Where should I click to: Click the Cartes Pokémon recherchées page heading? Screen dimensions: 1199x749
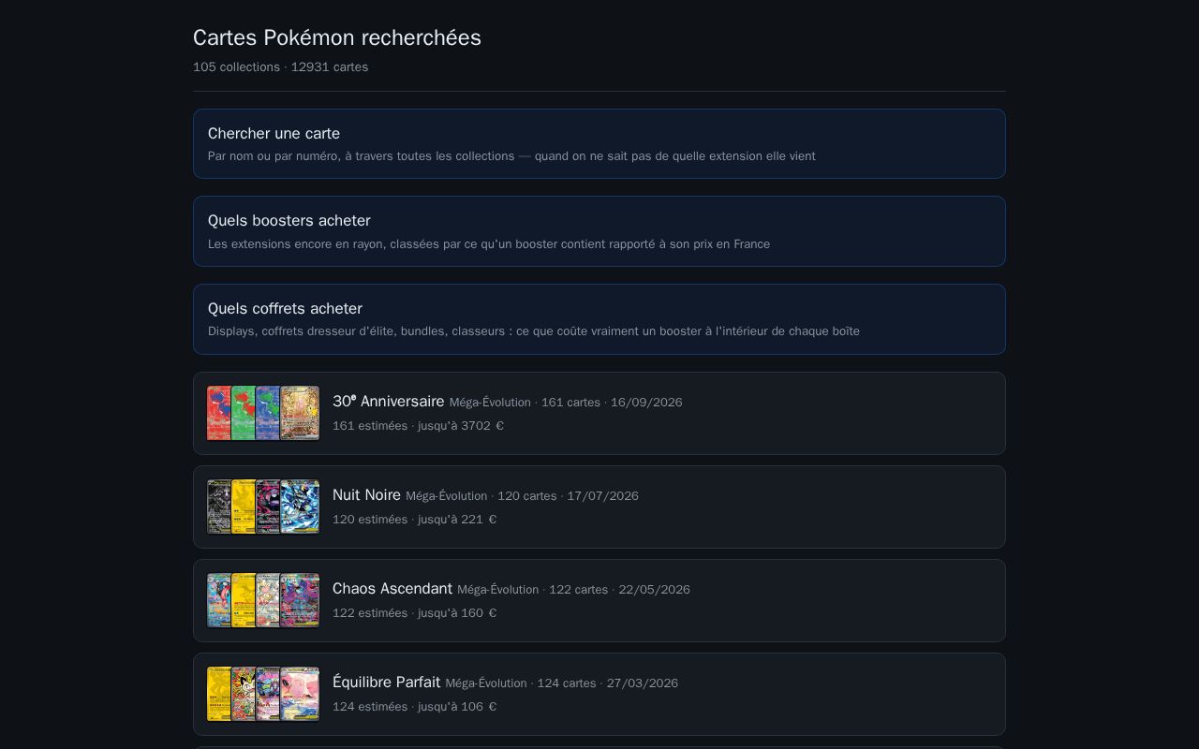pyautogui.click(x=337, y=37)
